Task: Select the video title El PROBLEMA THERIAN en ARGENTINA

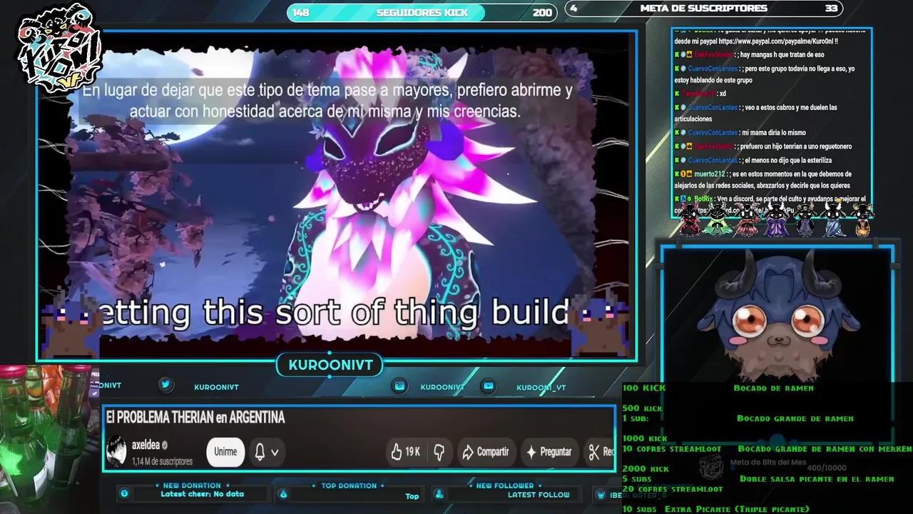Action: (195, 418)
